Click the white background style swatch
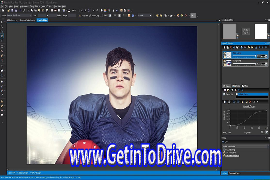 point(261,31)
